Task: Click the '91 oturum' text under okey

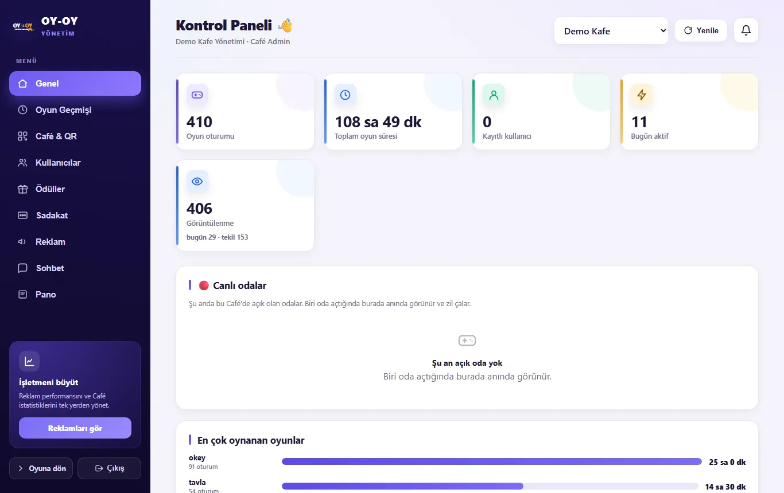Action: 203,467
